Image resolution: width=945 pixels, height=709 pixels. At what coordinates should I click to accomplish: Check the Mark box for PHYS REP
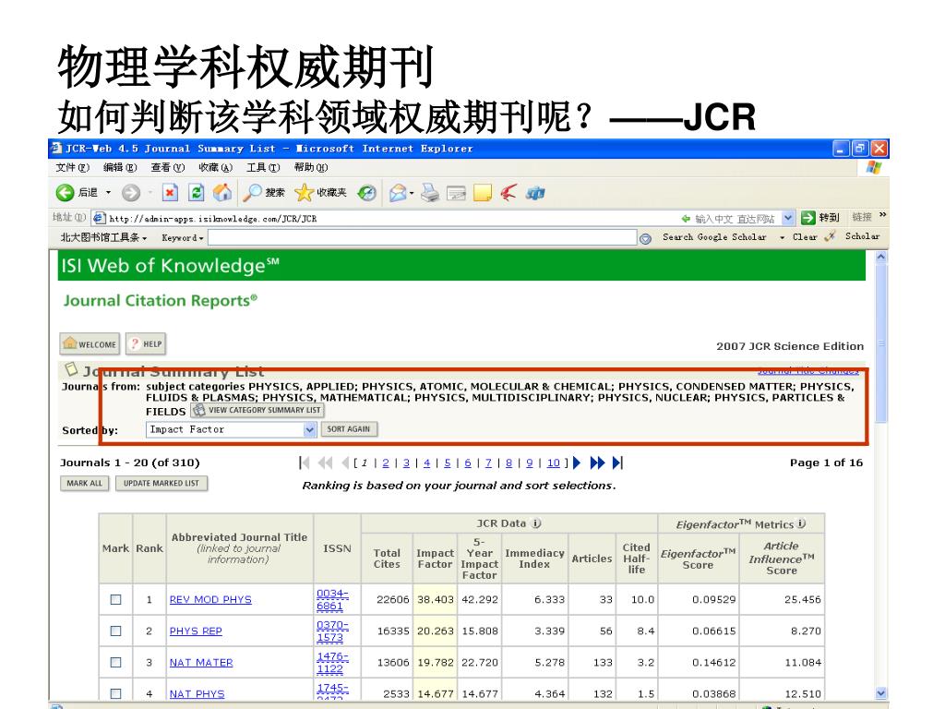coord(115,631)
